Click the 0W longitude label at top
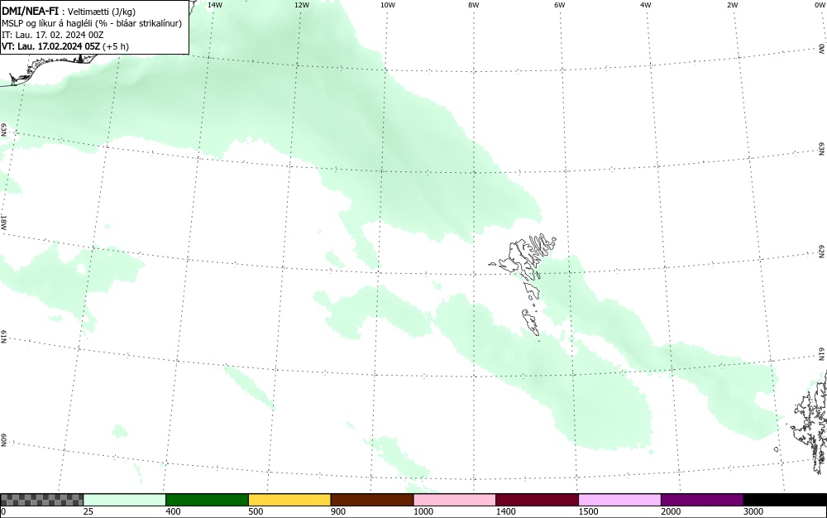The width and height of the screenshot is (827, 518). [819, 5]
